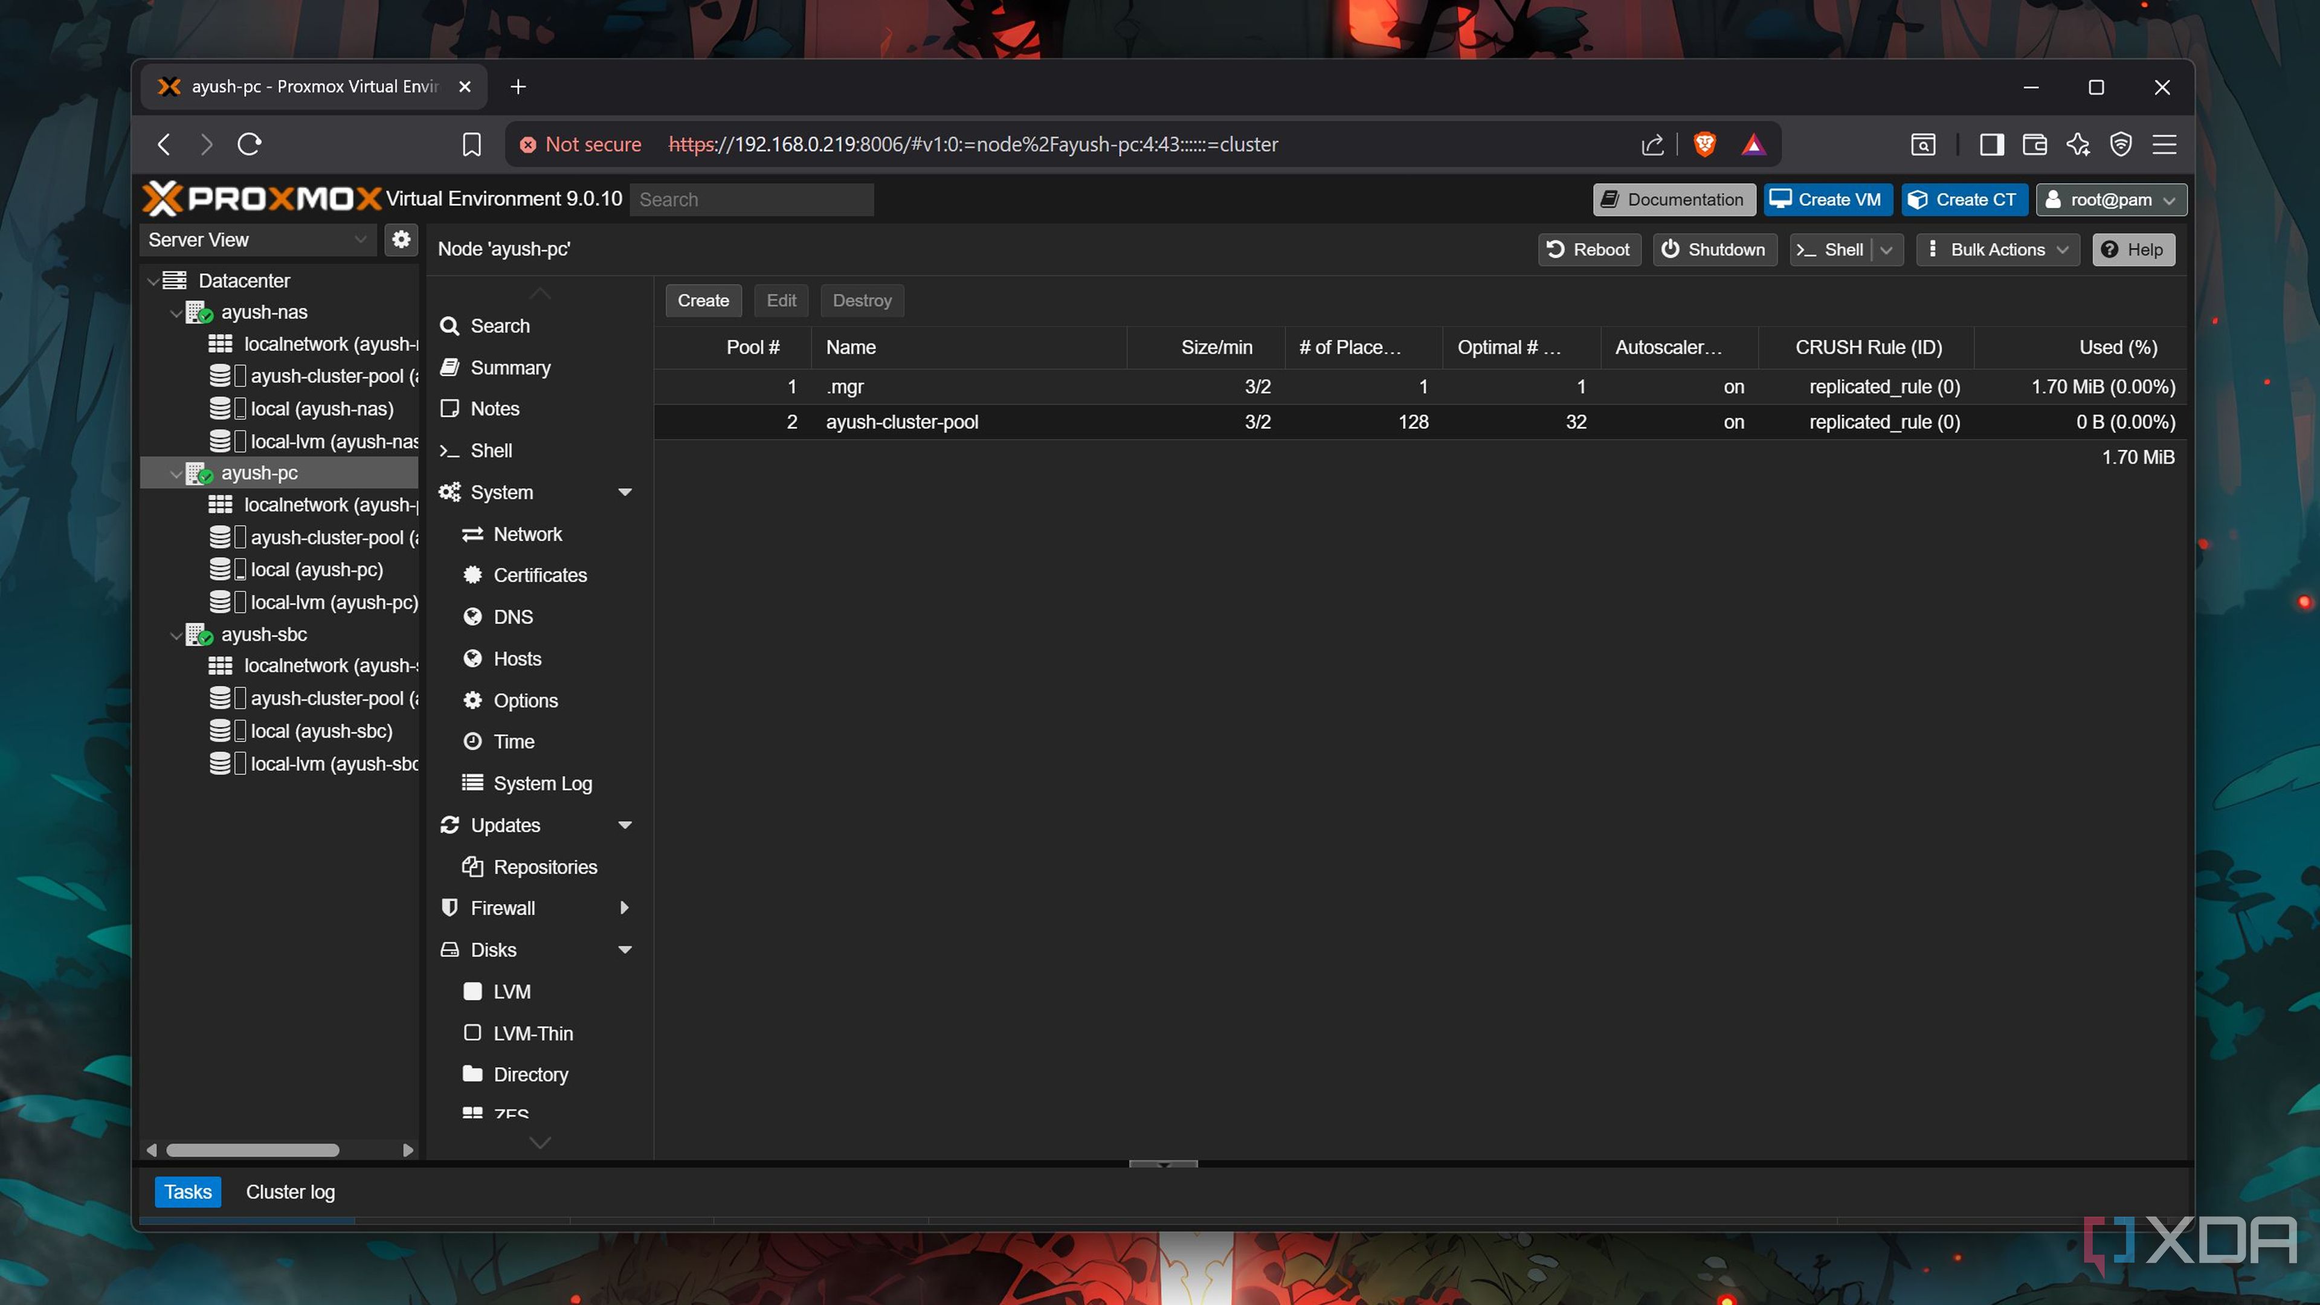
Task: Click the Help button
Action: (x=2133, y=250)
